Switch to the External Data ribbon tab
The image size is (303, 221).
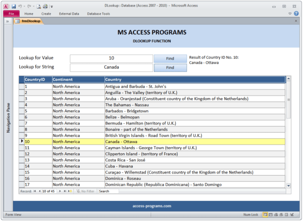pos(69,14)
